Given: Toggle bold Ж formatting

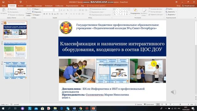Looking at the screenshot, I should tap(44, 14).
